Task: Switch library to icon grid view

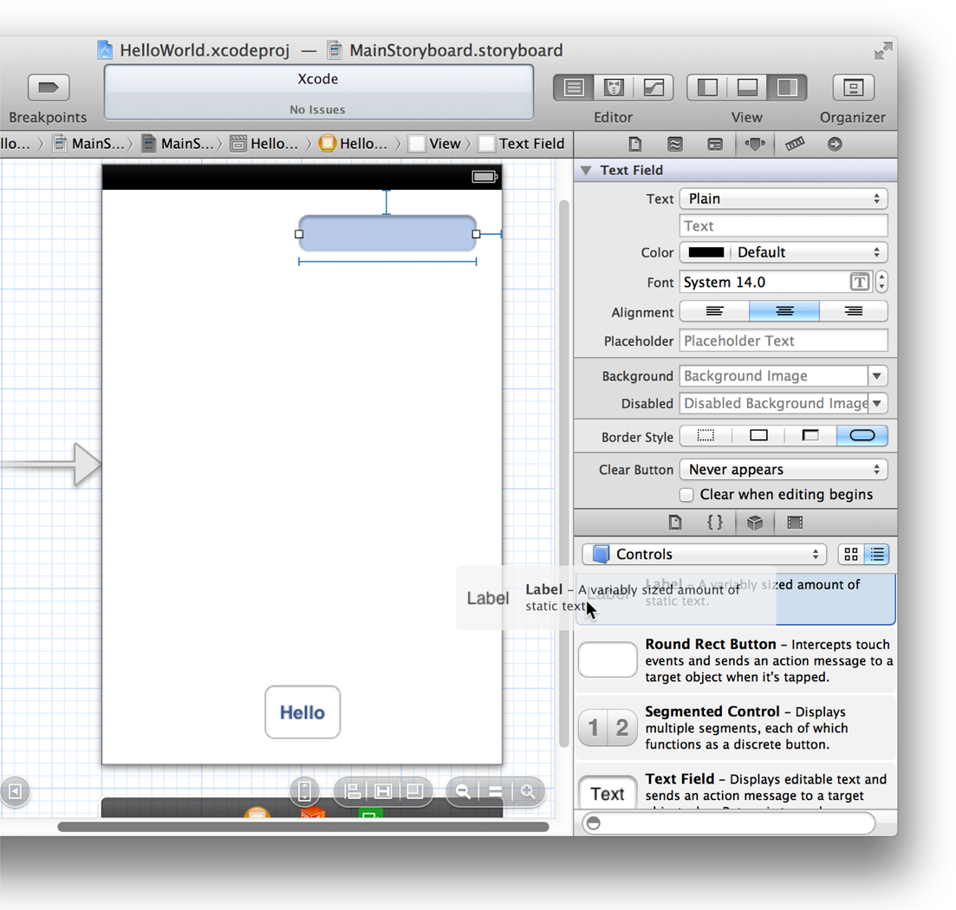Action: (850, 555)
